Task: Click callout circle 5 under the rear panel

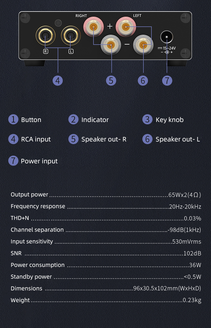Action: 111,80
